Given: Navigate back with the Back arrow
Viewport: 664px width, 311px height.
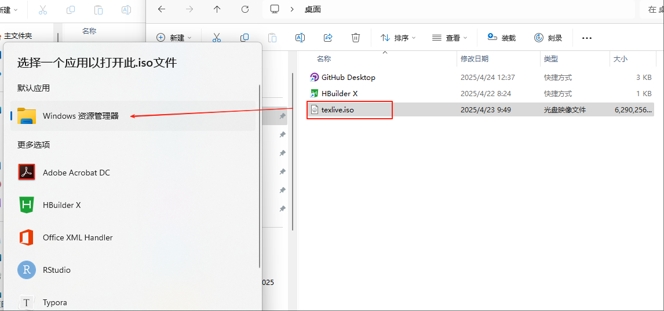Looking at the screenshot, I should (162, 9).
